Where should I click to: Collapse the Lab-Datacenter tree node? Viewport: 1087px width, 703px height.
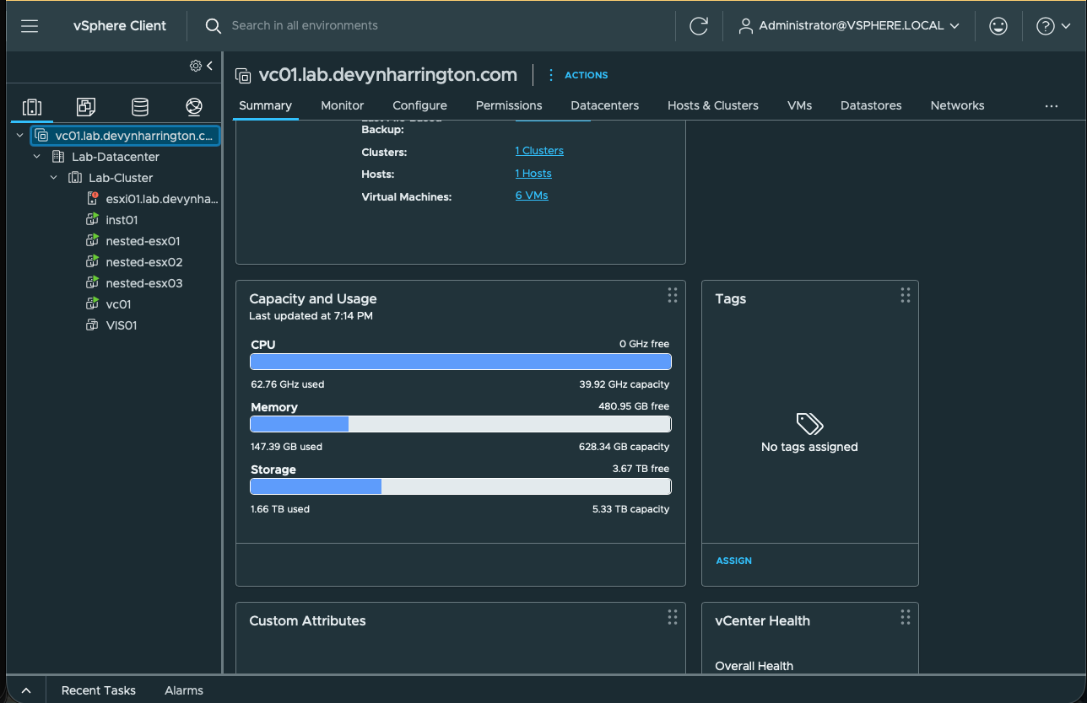(x=36, y=157)
